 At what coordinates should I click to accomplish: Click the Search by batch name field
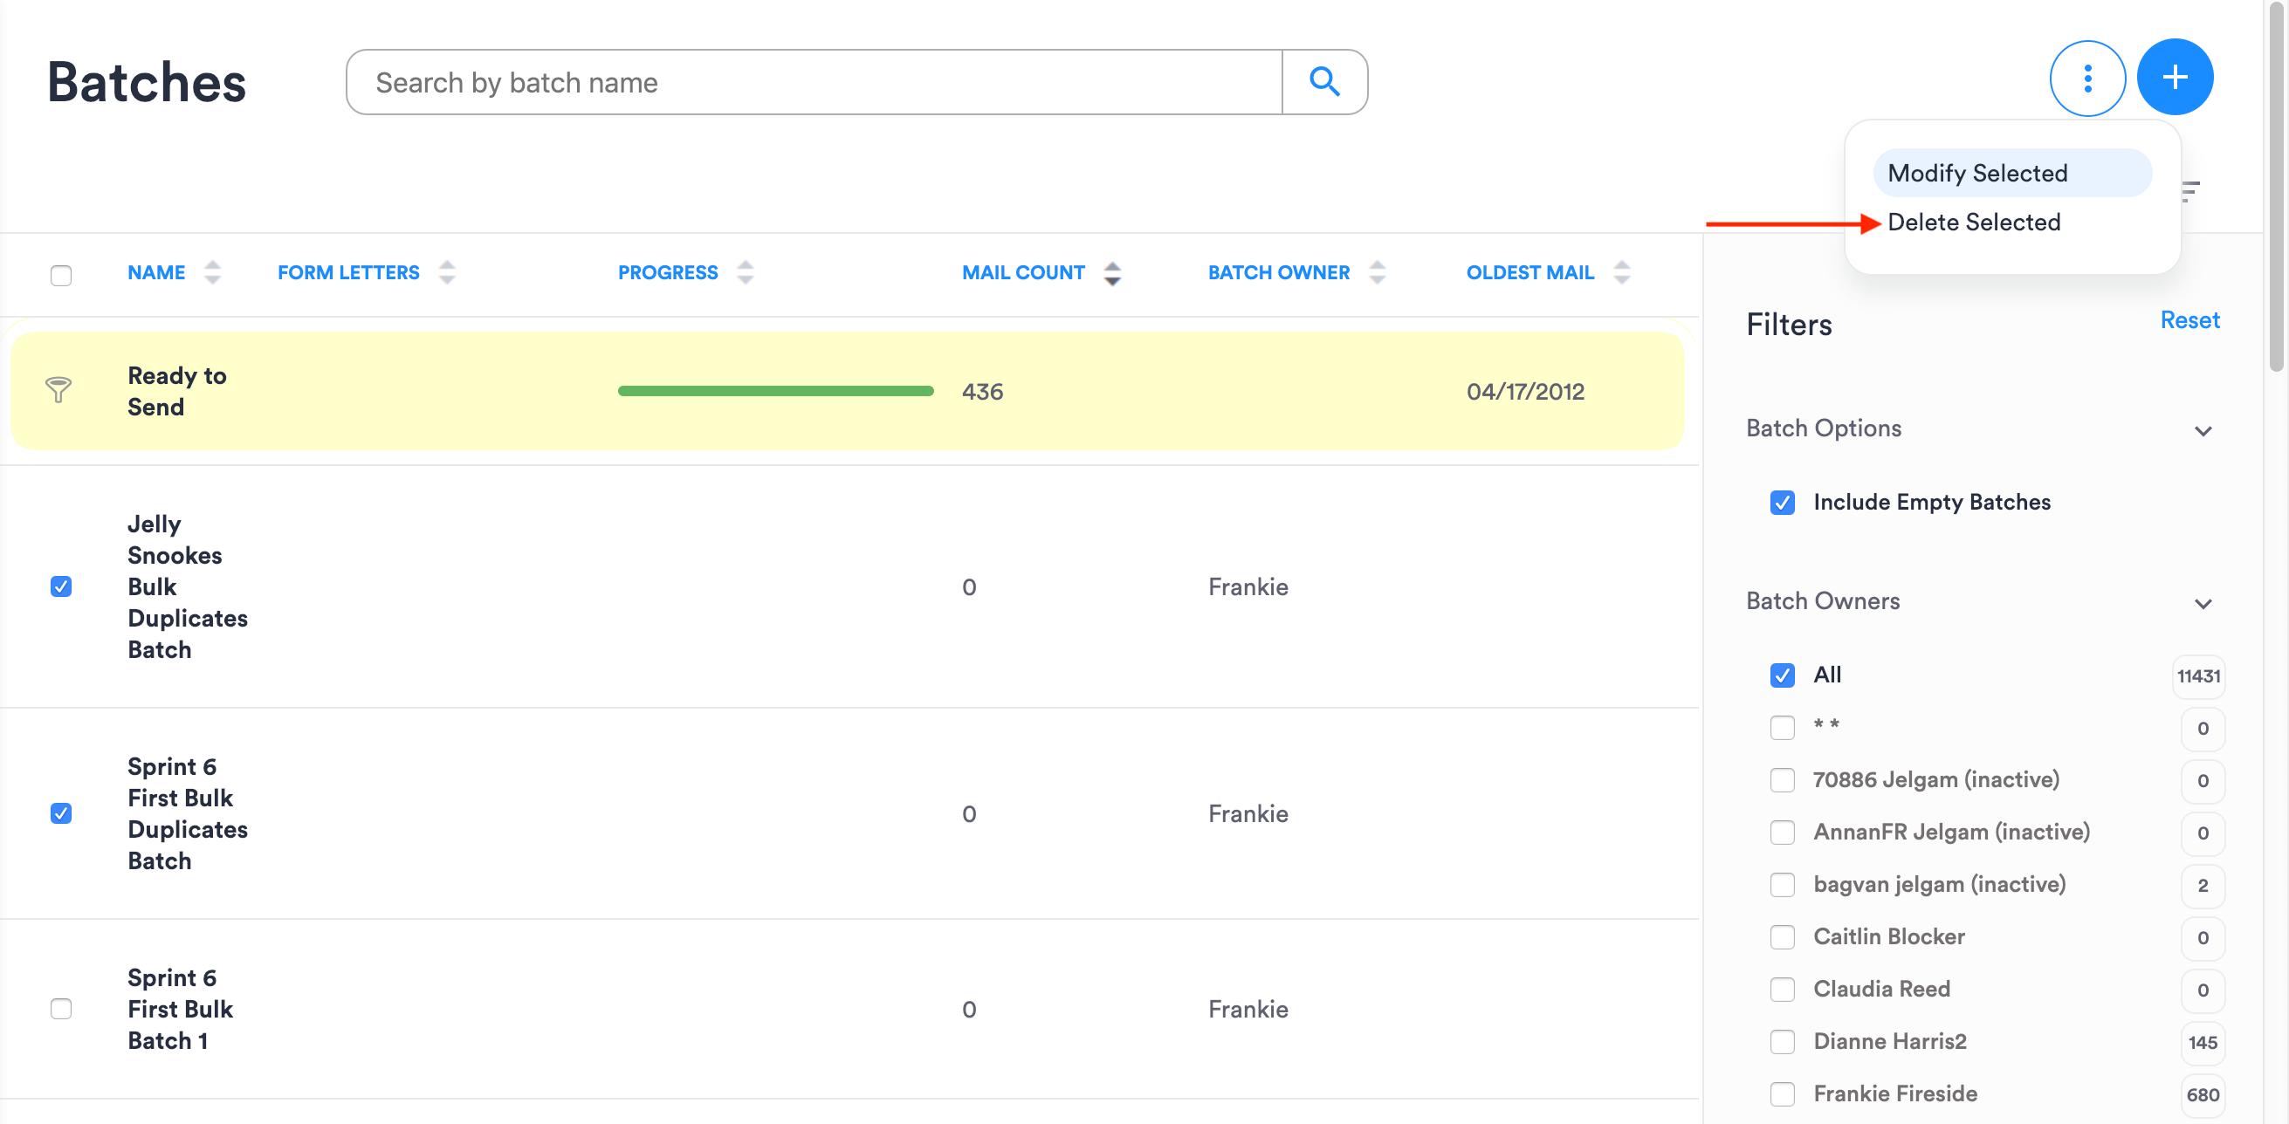point(813,83)
